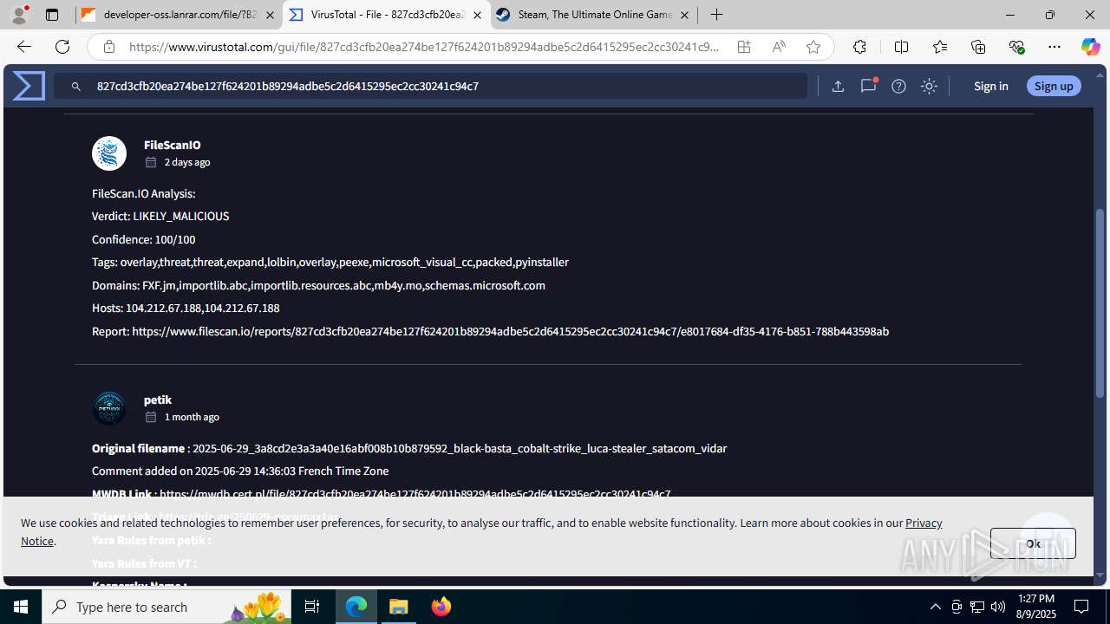Toggle split screen view
Screen dimensions: 1110x624
[901, 47]
